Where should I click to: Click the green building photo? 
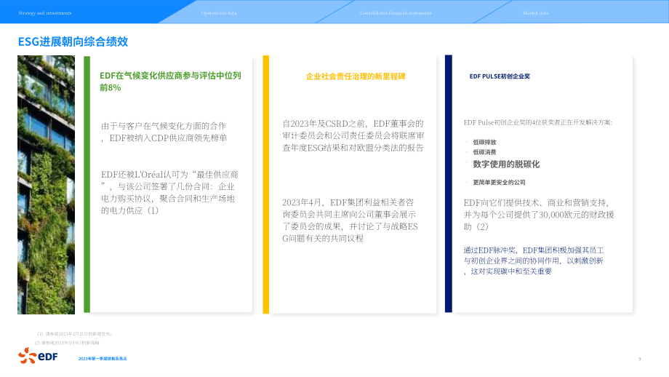click(46, 185)
